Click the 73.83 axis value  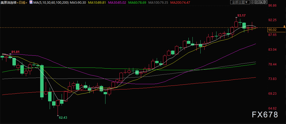[273, 79]
